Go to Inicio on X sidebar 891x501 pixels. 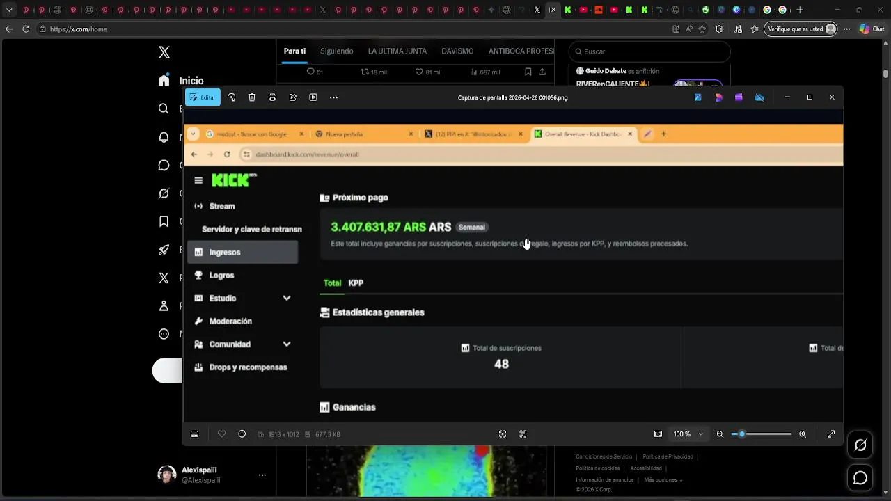pyautogui.click(x=181, y=81)
